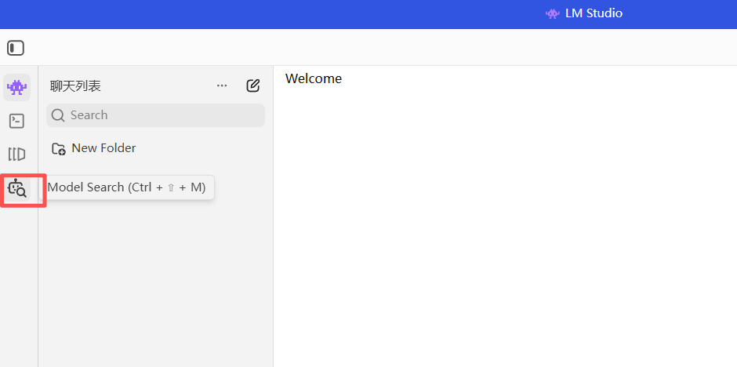The height and width of the screenshot is (367, 737).
Task: Toggle the sidebar panel icon in top toolbar
Action: pos(16,48)
